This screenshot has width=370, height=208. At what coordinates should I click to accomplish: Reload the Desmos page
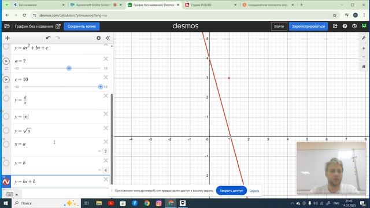tap(24, 15)
